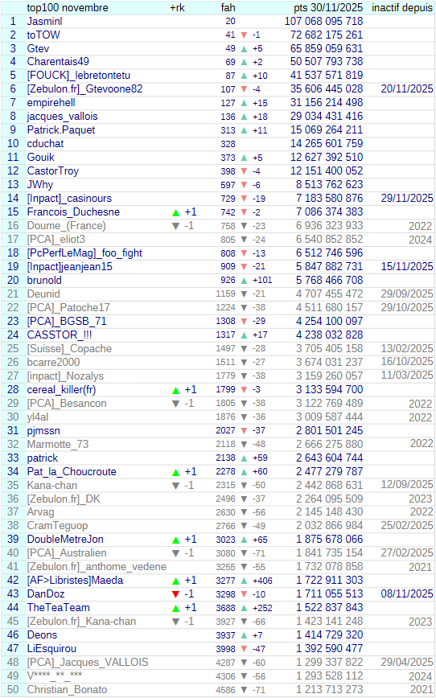Click the '+406' change for [AF>Libristes]Maeda
This screenshot has height=698, width=436.
coord(262,581)
